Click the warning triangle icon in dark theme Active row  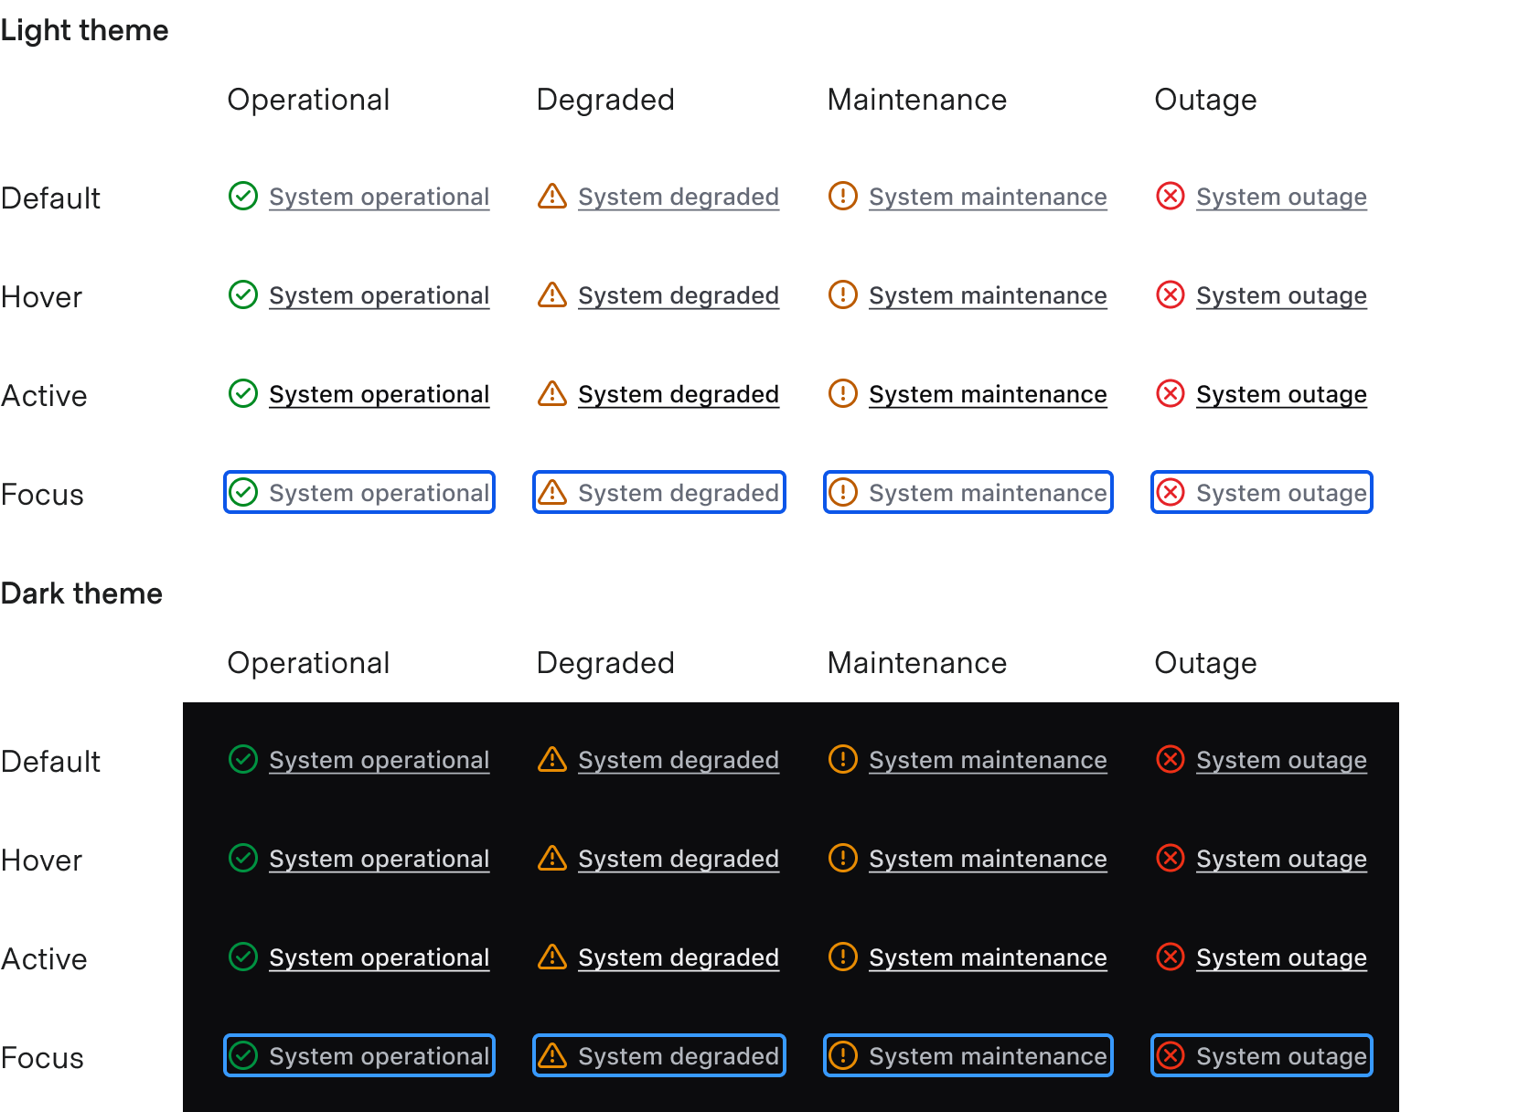[551, 957]
